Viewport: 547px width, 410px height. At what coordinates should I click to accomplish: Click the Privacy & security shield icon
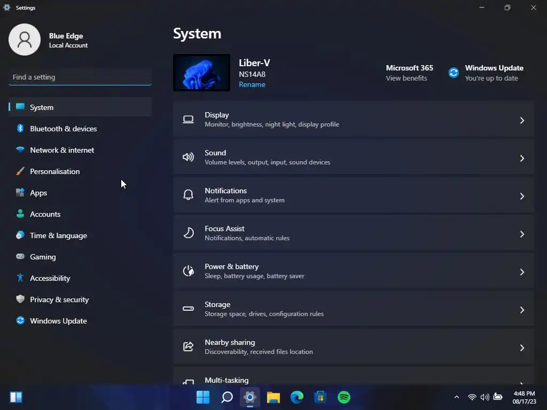coord(20,299)
